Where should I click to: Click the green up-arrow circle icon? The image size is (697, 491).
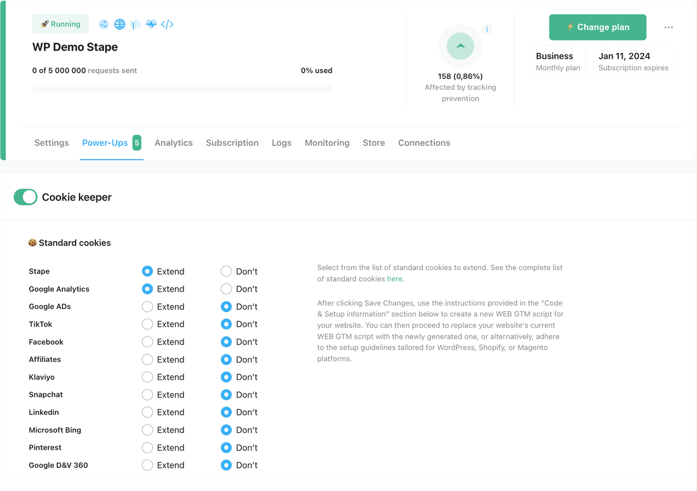[460, 46]
